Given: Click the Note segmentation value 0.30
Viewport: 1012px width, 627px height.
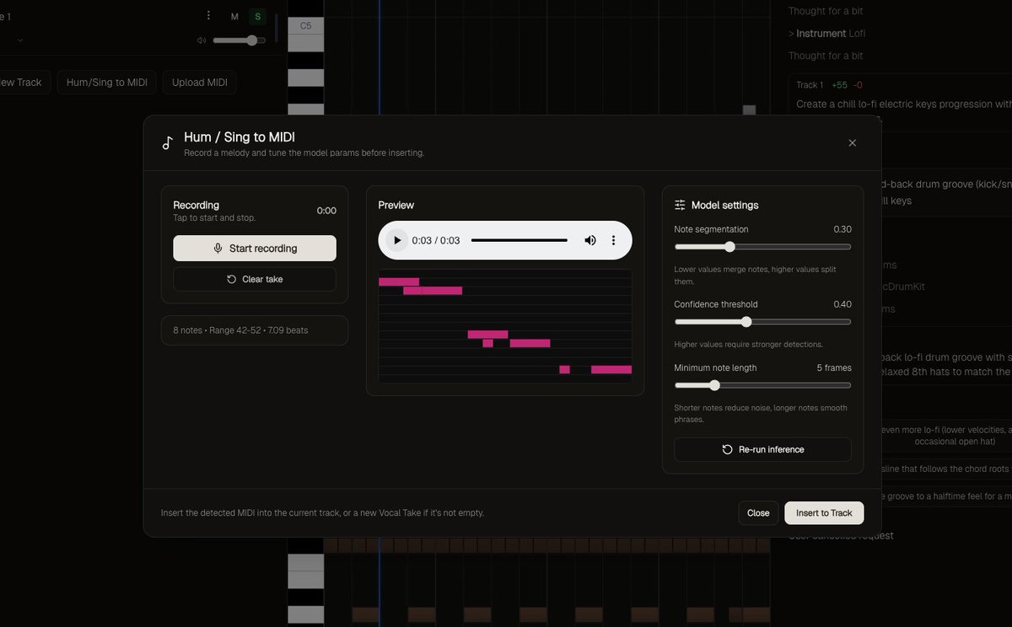Looking at the screenshot, I should 842,229.
